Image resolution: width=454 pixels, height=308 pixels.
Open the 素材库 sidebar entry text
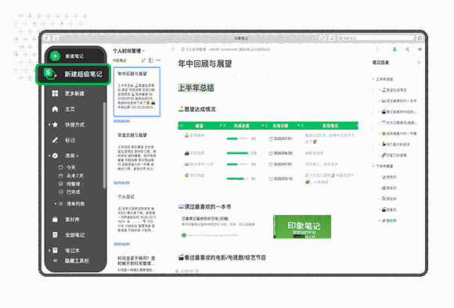(x=72, y=220)
